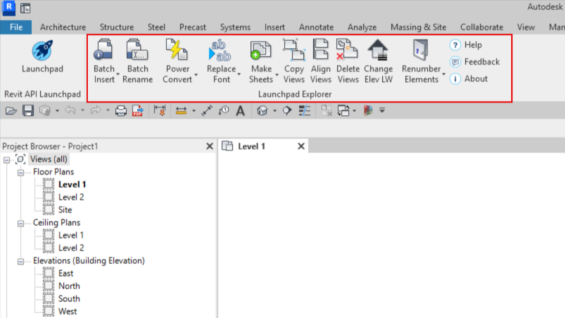Toggle the Thin Lines icon

305,110
